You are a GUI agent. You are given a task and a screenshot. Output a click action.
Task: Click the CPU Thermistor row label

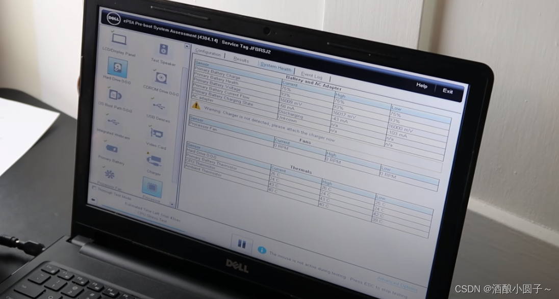coord(200,165)
